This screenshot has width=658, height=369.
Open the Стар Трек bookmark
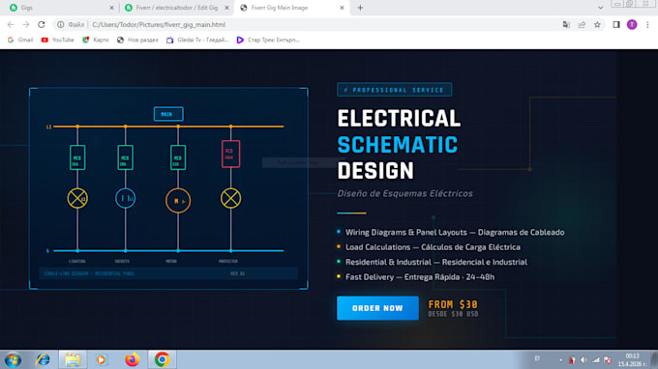(x=268, y=40)
